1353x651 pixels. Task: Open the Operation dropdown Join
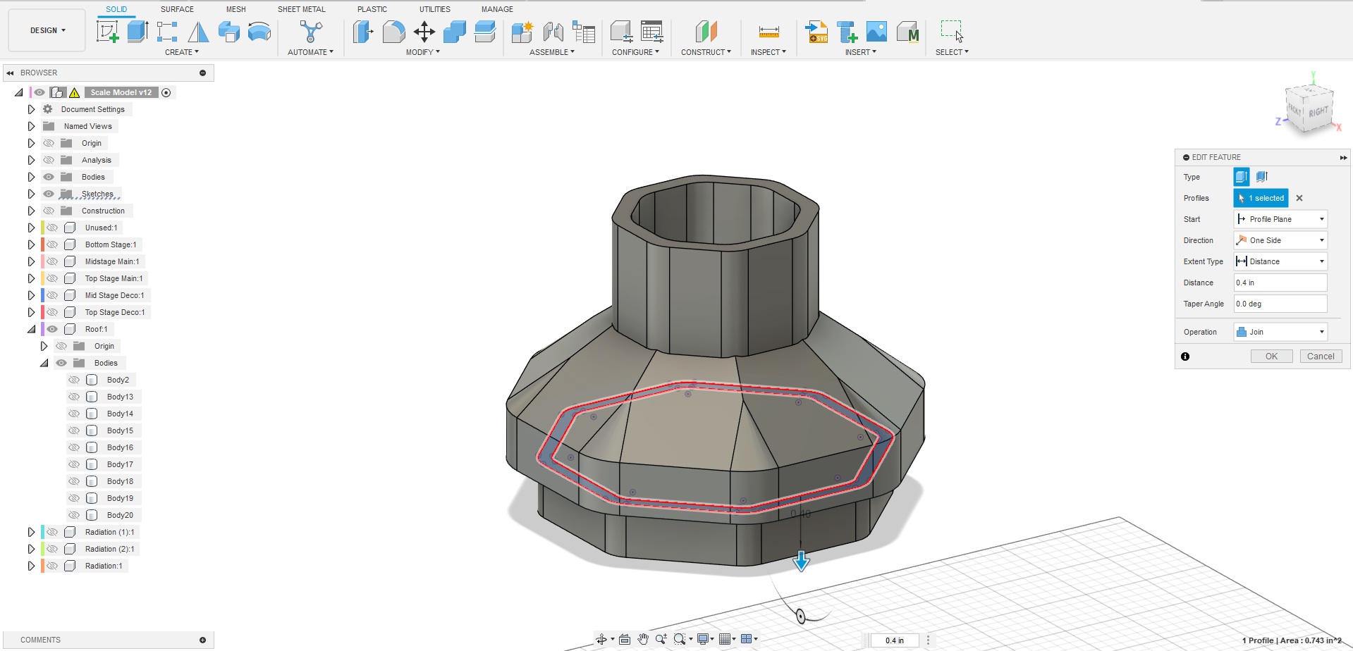tap(1280, 332)
